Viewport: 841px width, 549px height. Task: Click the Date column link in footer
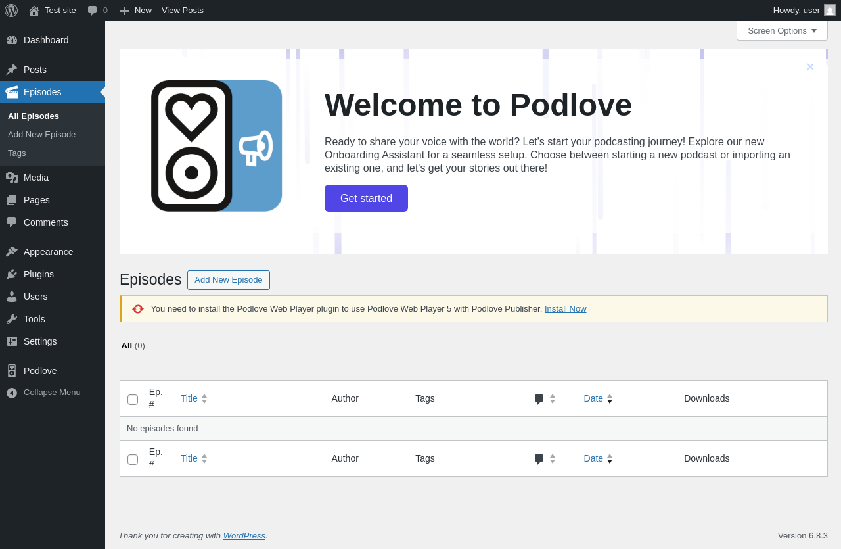(x=593, y=458)
